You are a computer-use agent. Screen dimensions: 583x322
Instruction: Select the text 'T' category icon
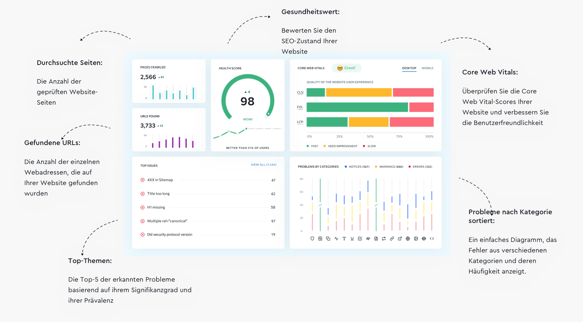click(344, 239)
